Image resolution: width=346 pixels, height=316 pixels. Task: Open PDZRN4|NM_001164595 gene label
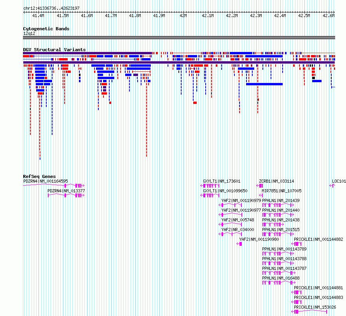click(45, 181)
